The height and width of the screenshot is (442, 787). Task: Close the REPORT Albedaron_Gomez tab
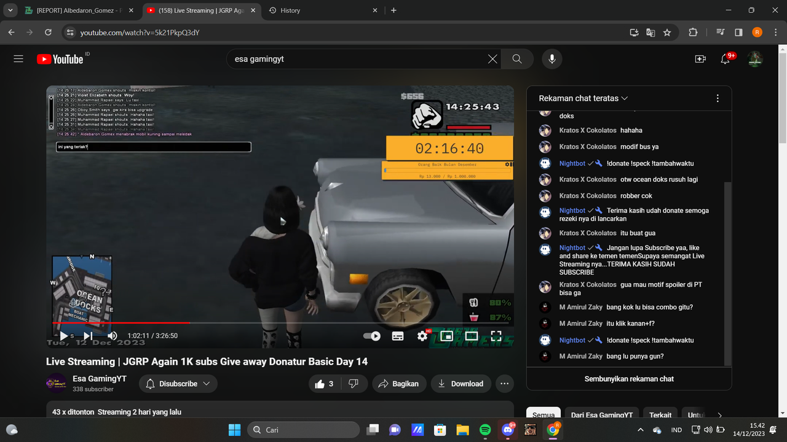131,10
